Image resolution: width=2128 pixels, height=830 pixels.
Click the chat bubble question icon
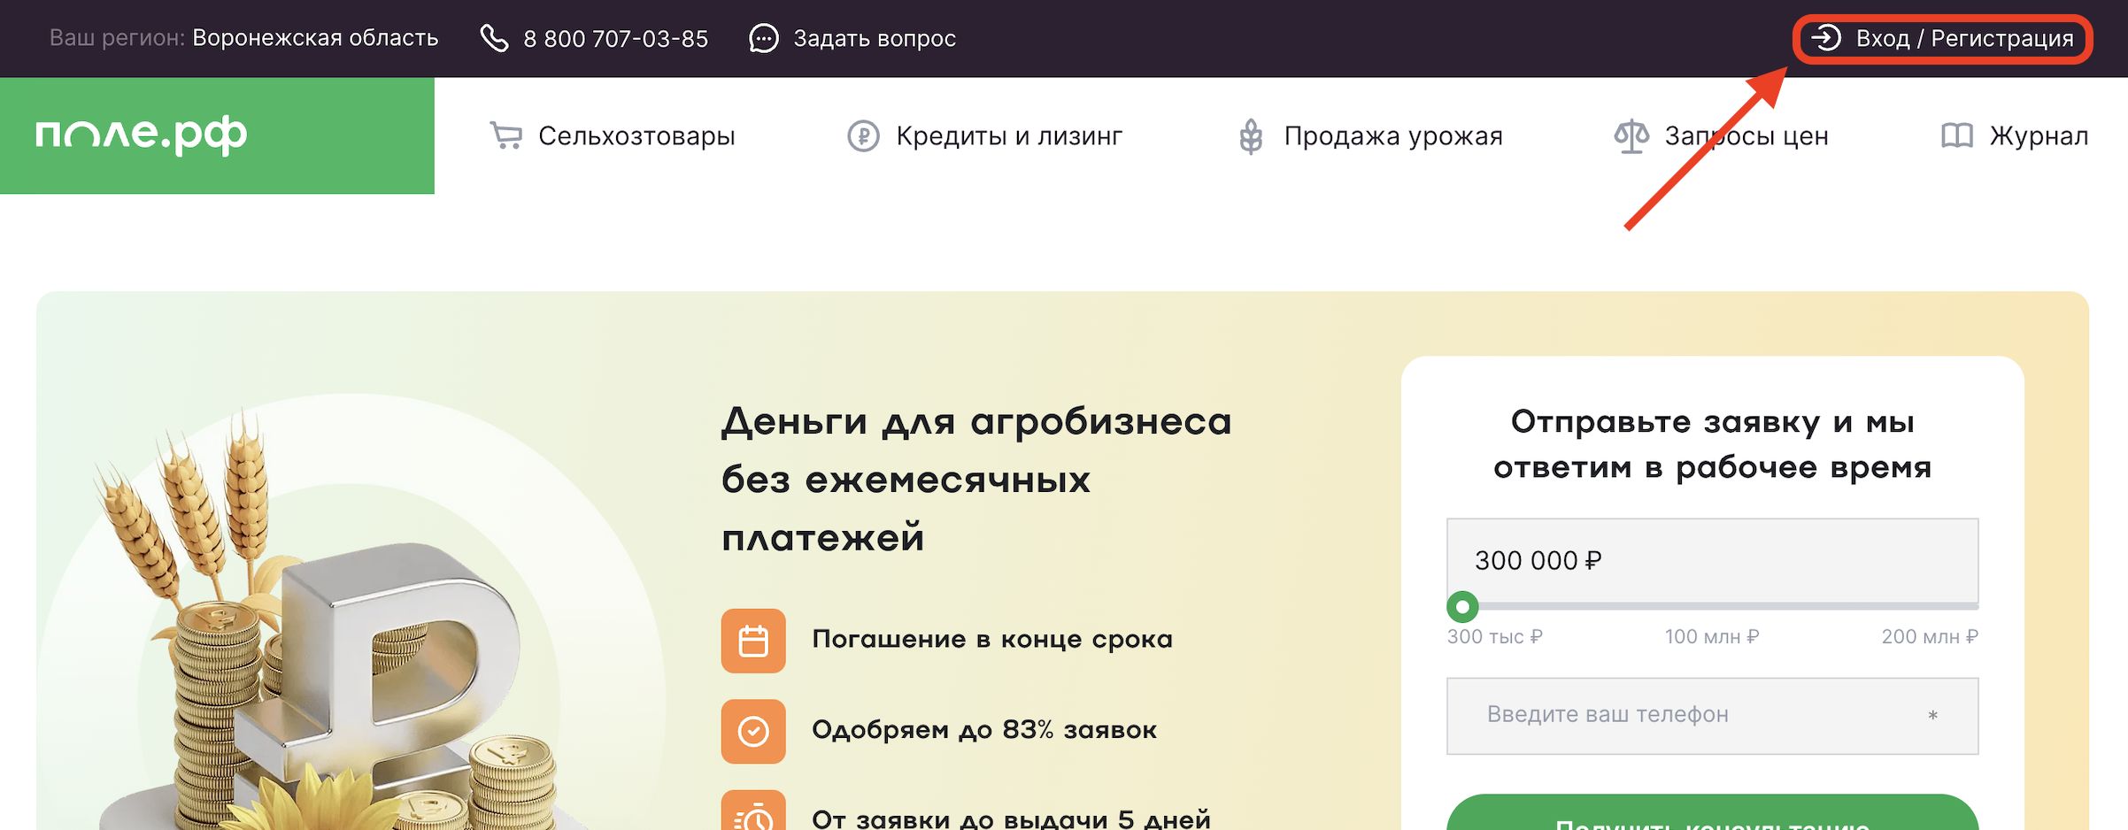(764, 38)
